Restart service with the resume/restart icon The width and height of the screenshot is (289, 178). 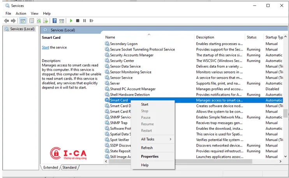(92, 21)
